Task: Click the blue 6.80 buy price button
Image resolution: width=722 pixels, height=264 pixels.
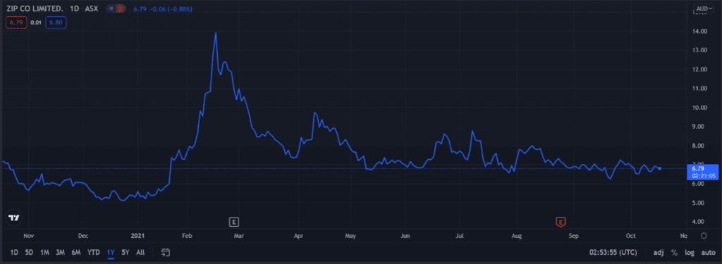Action: coord(56,22)
